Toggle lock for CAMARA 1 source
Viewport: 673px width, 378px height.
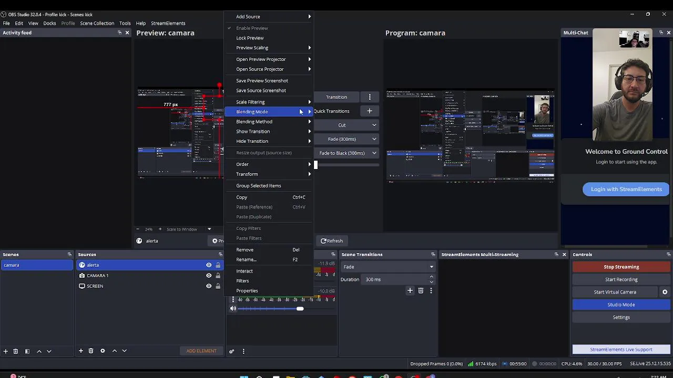pos(218,276)
